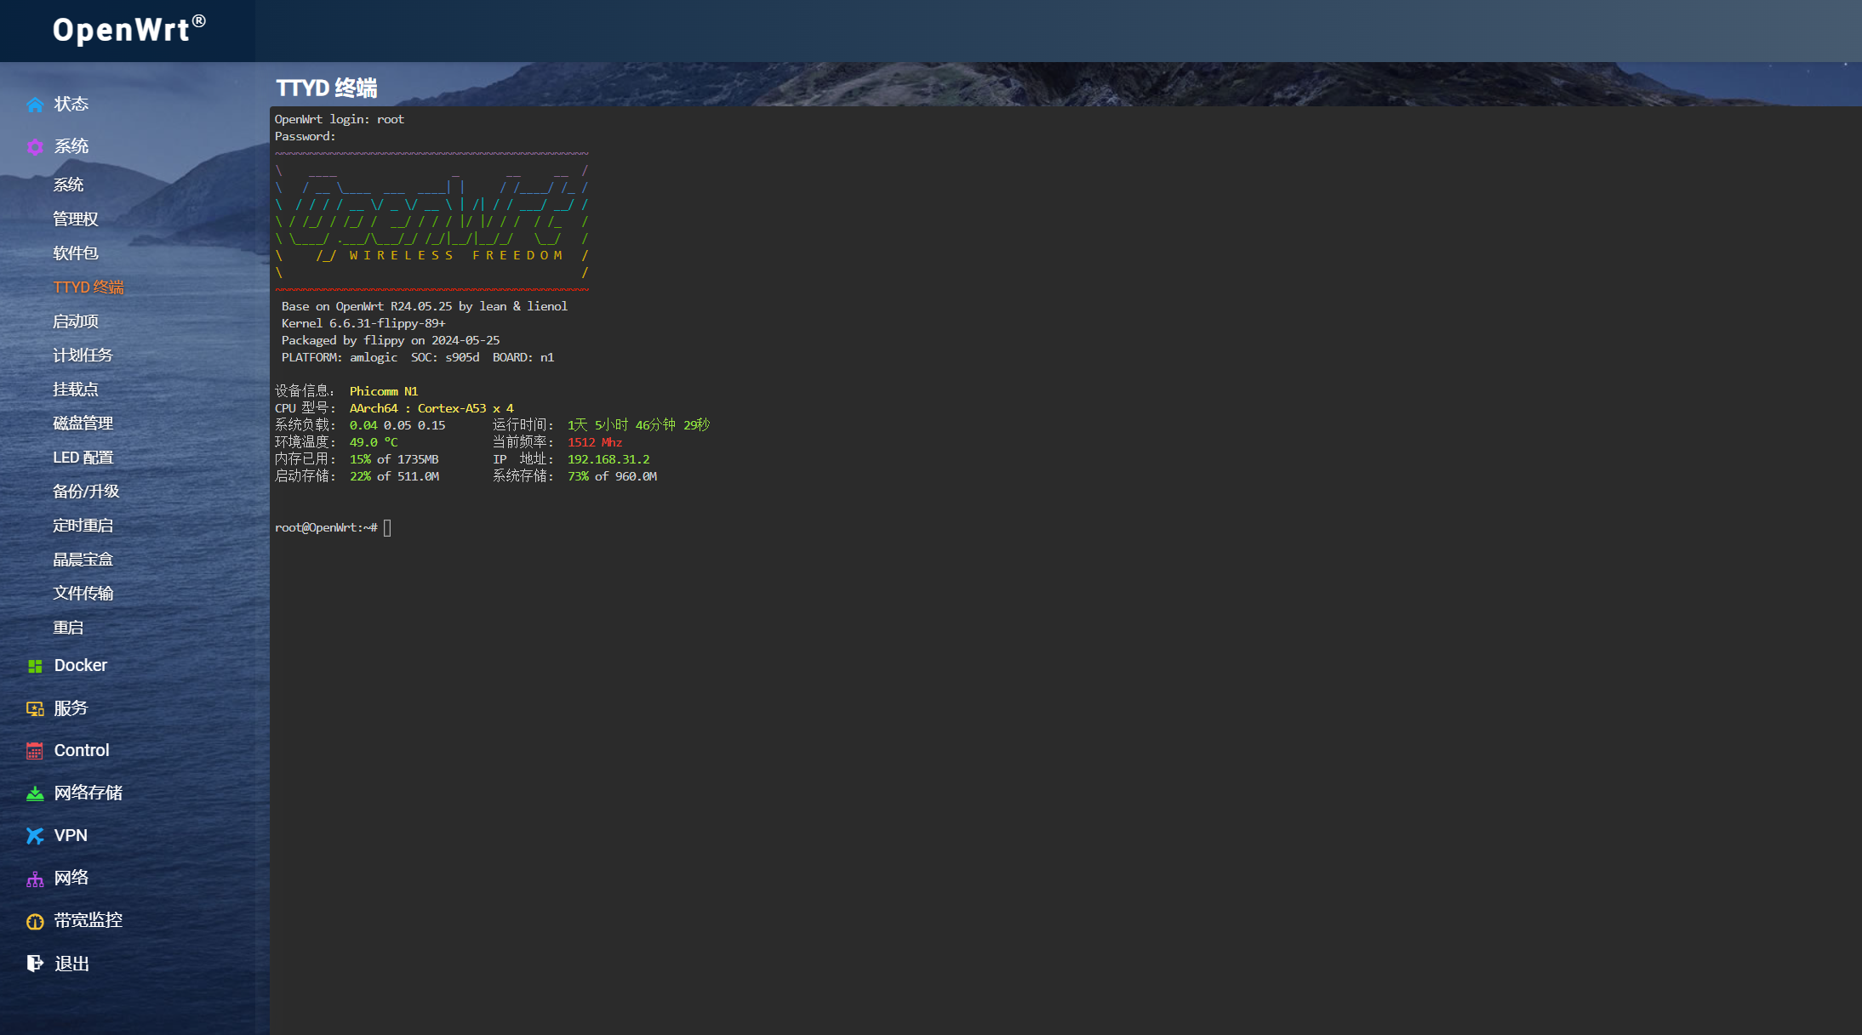Open the 软件包 submenu page
Image resolution: width=1862 pixels, height=1035 pixels.
tap(76, 253)
